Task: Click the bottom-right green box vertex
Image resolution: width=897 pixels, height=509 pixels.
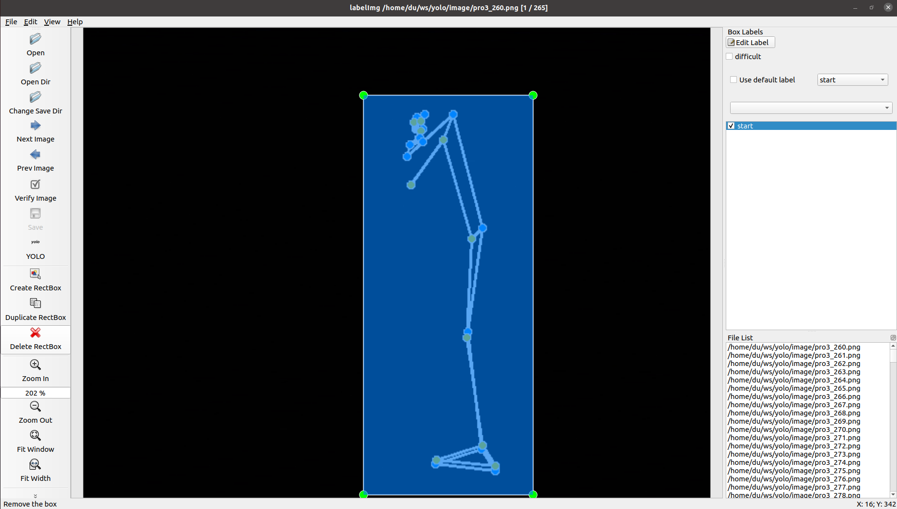Action: point(533,494)
